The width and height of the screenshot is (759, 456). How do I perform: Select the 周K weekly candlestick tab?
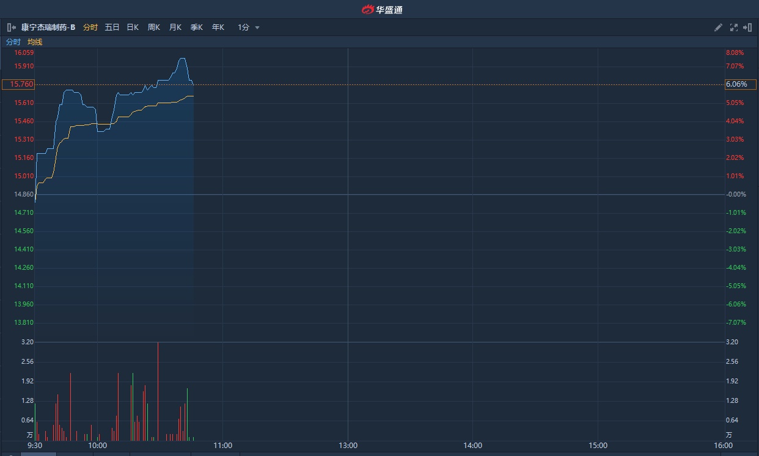(154, 27)
